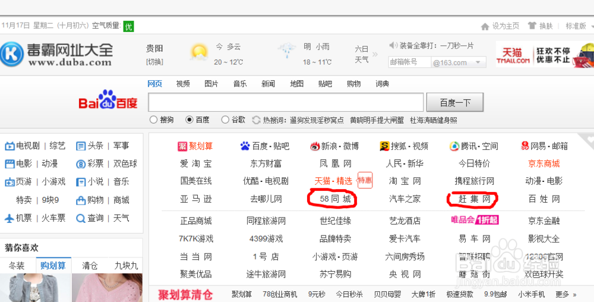Select the 冬装 tab under 猜你喜欢
Screen dimensions: 594x302
pyautogui.click(x=17, y=266)
